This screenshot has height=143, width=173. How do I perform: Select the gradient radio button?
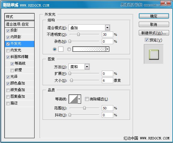pyautogui.click(x=69, y=49)
